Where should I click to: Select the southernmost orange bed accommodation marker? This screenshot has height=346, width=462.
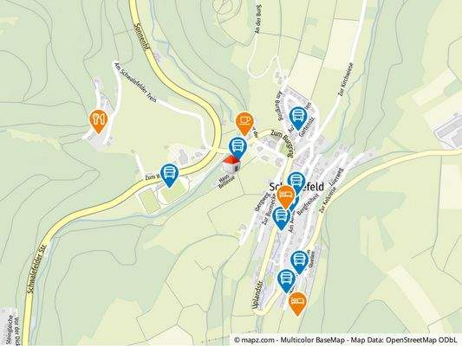click(297, 304)
